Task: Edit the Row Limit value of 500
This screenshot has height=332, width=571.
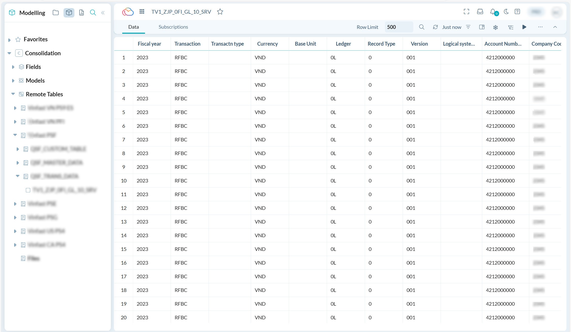Action: coord(399,27)
